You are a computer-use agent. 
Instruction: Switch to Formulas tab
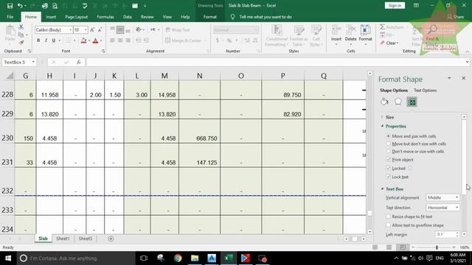coord(105,17)
